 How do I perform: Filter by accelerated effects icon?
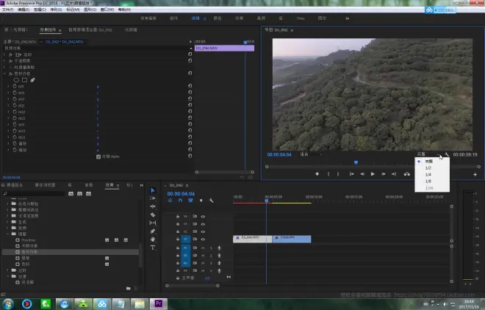tap(71, 194)
